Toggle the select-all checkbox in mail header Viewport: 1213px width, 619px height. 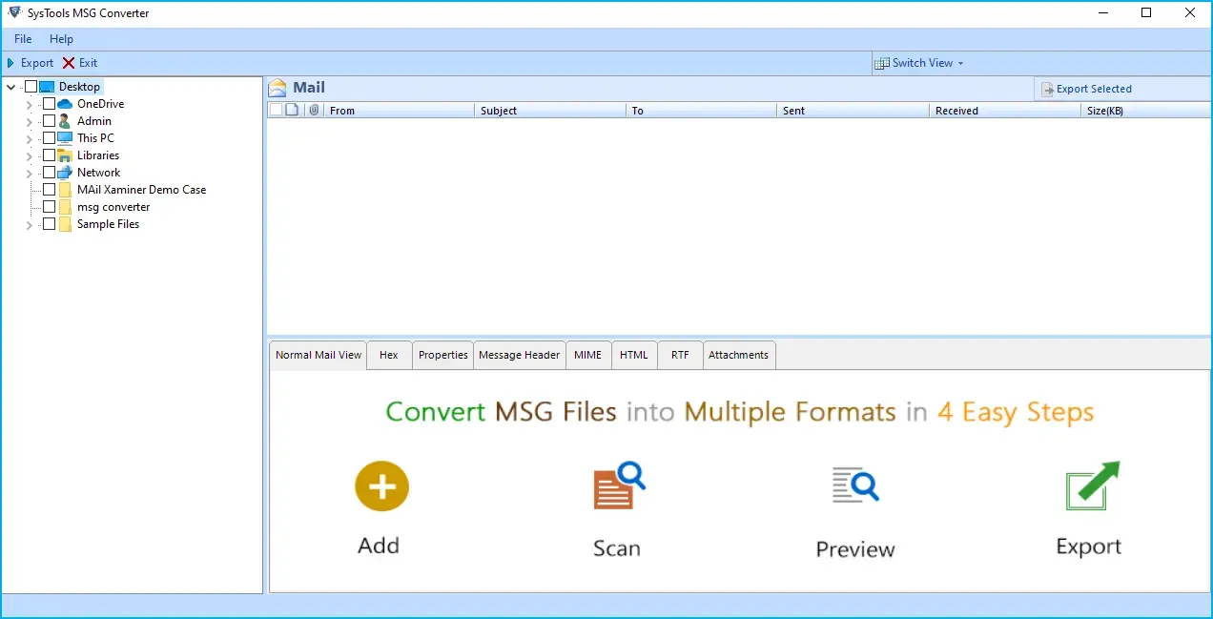coord(276,110)
